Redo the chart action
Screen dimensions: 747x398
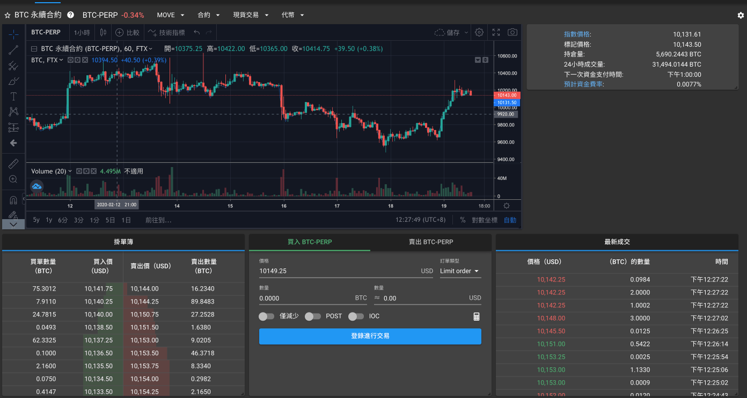point(209,32)
